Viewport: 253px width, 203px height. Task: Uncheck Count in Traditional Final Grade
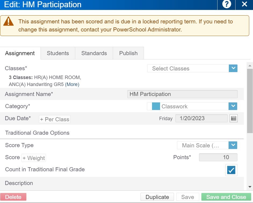pyautogui.click(x=231, y=170)
